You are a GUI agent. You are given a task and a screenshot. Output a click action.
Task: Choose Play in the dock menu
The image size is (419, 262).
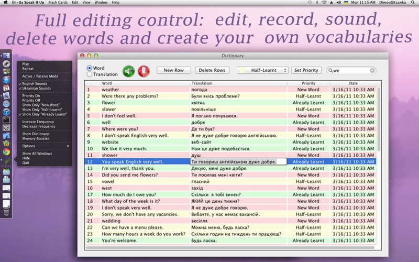pos(26,64)
